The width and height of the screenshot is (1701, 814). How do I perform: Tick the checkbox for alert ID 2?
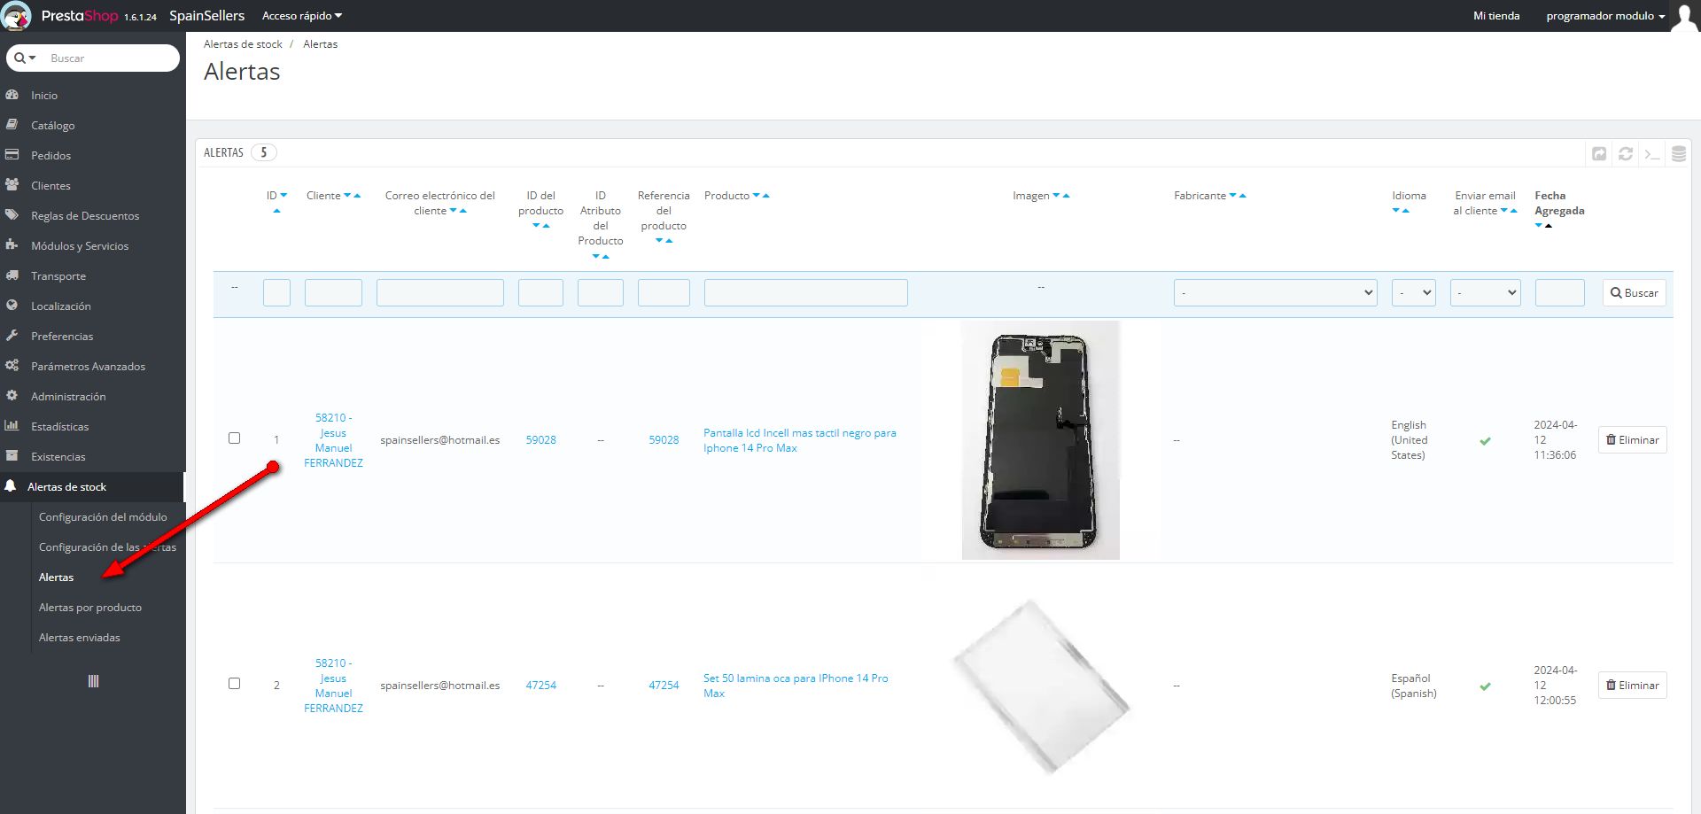point(235,684)
